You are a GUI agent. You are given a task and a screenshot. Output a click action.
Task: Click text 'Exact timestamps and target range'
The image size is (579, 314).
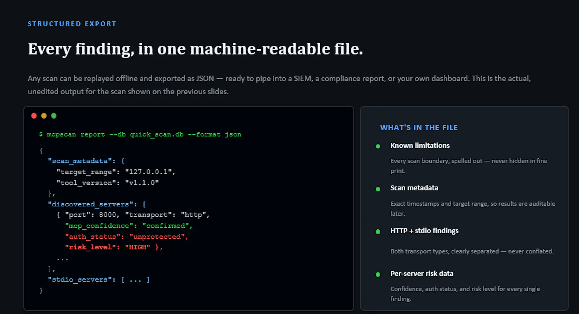[x=439, y=204]
